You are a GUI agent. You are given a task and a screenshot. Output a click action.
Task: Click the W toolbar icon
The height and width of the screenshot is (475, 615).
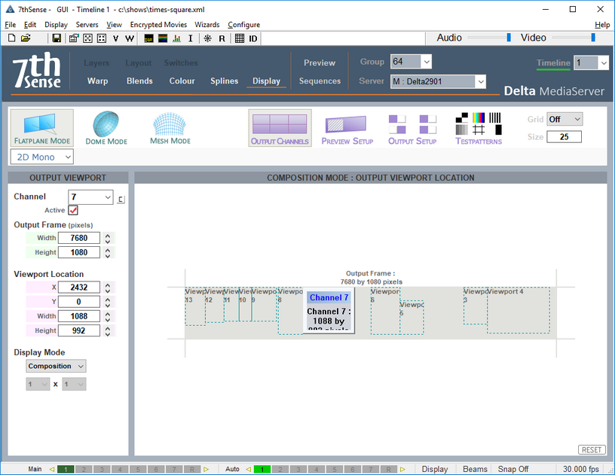click(130, 38)
